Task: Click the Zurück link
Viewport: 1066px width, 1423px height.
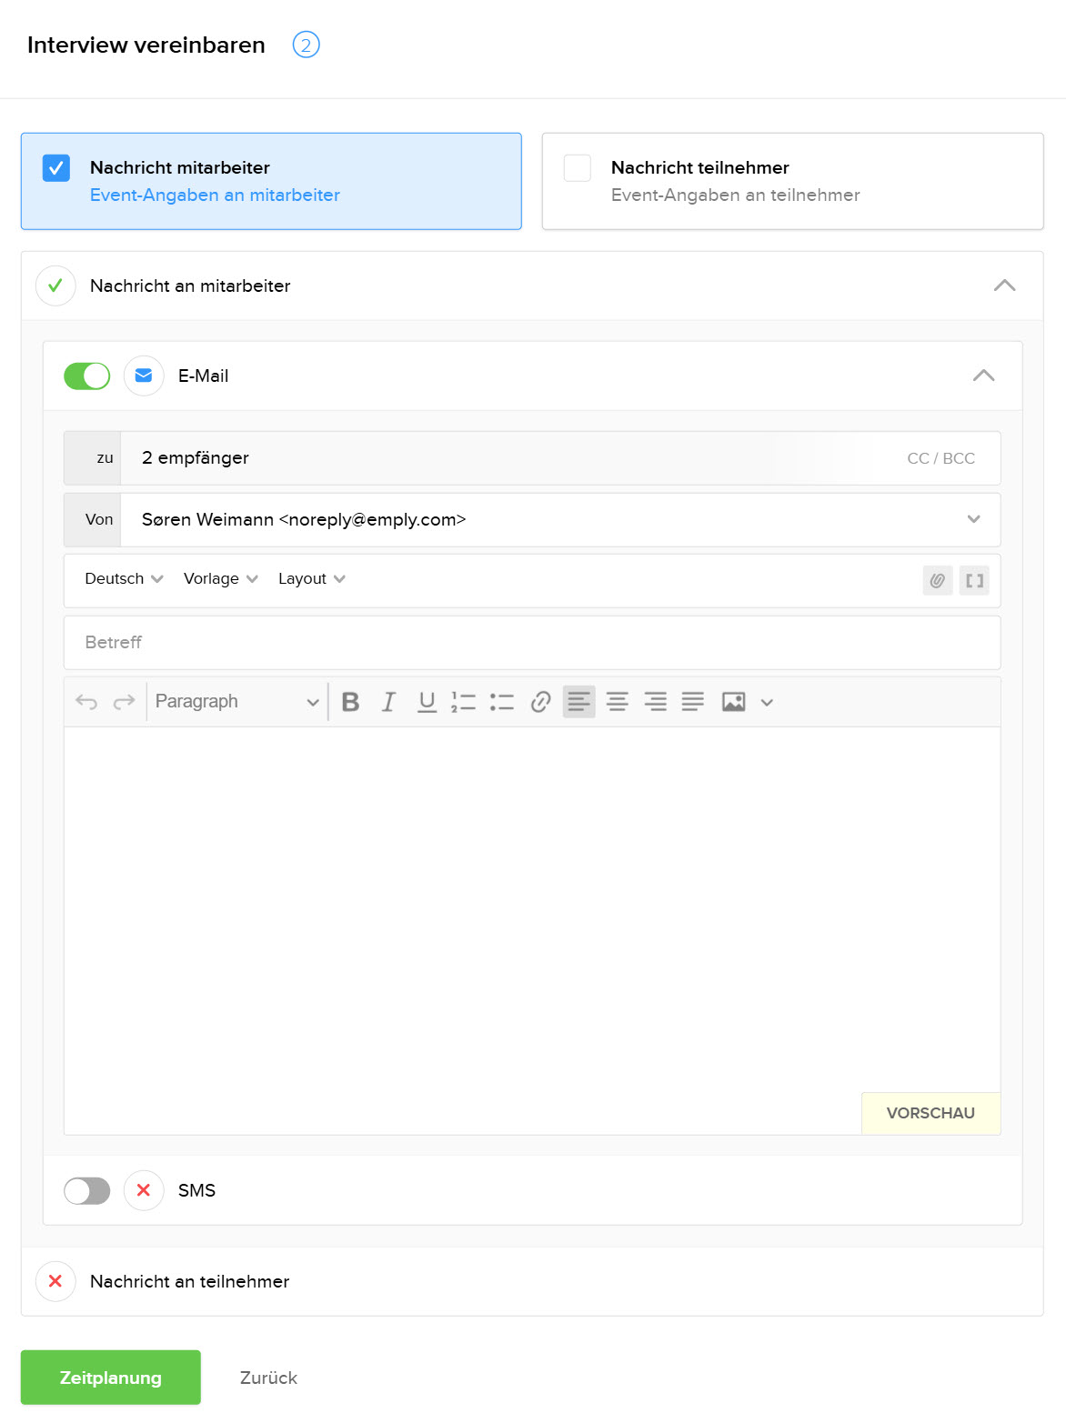Action: [268, 1378]
